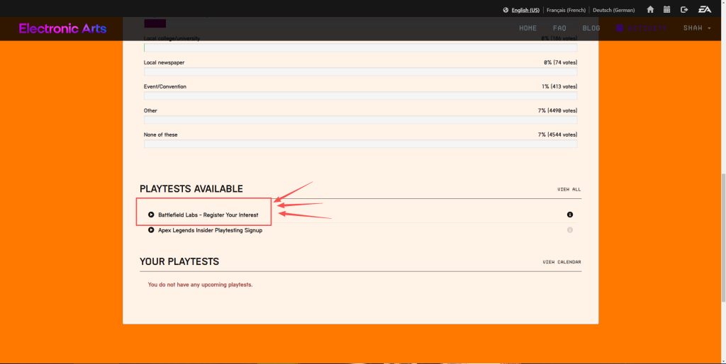The image size is (726, 364).
Task: Click the None of these poll bar
Action: point(360,144)
